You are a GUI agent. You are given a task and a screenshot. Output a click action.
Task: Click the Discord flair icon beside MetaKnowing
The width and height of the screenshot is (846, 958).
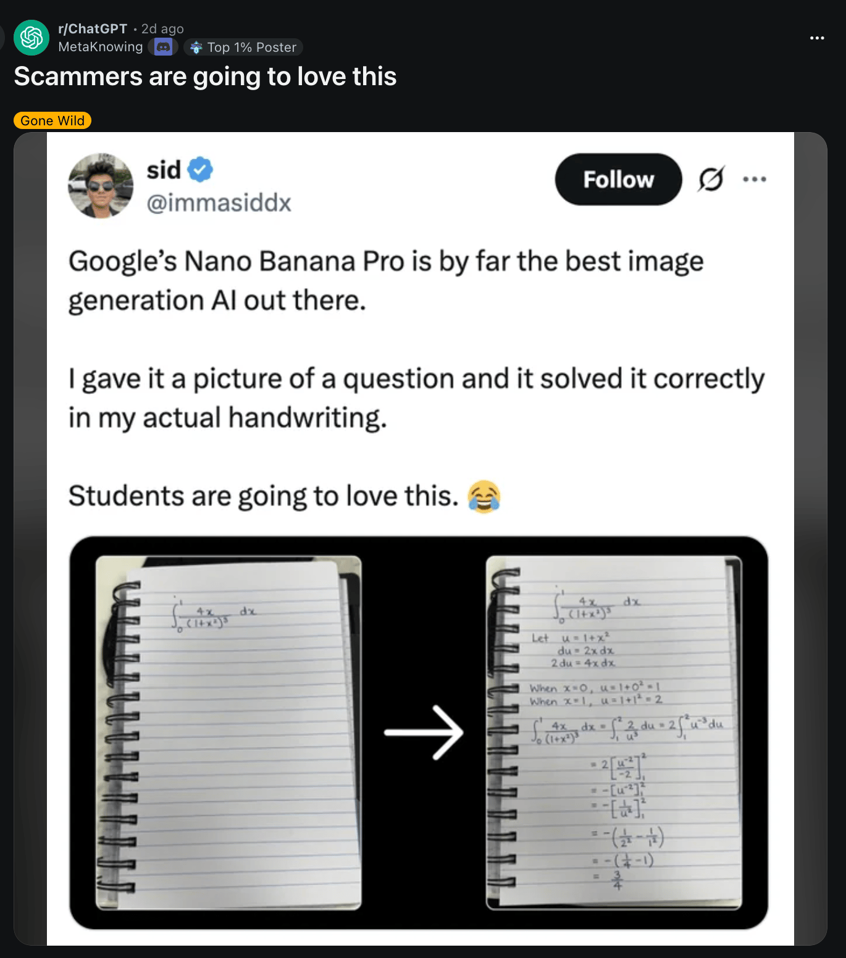pyautogui.click(x=163, y=47)
